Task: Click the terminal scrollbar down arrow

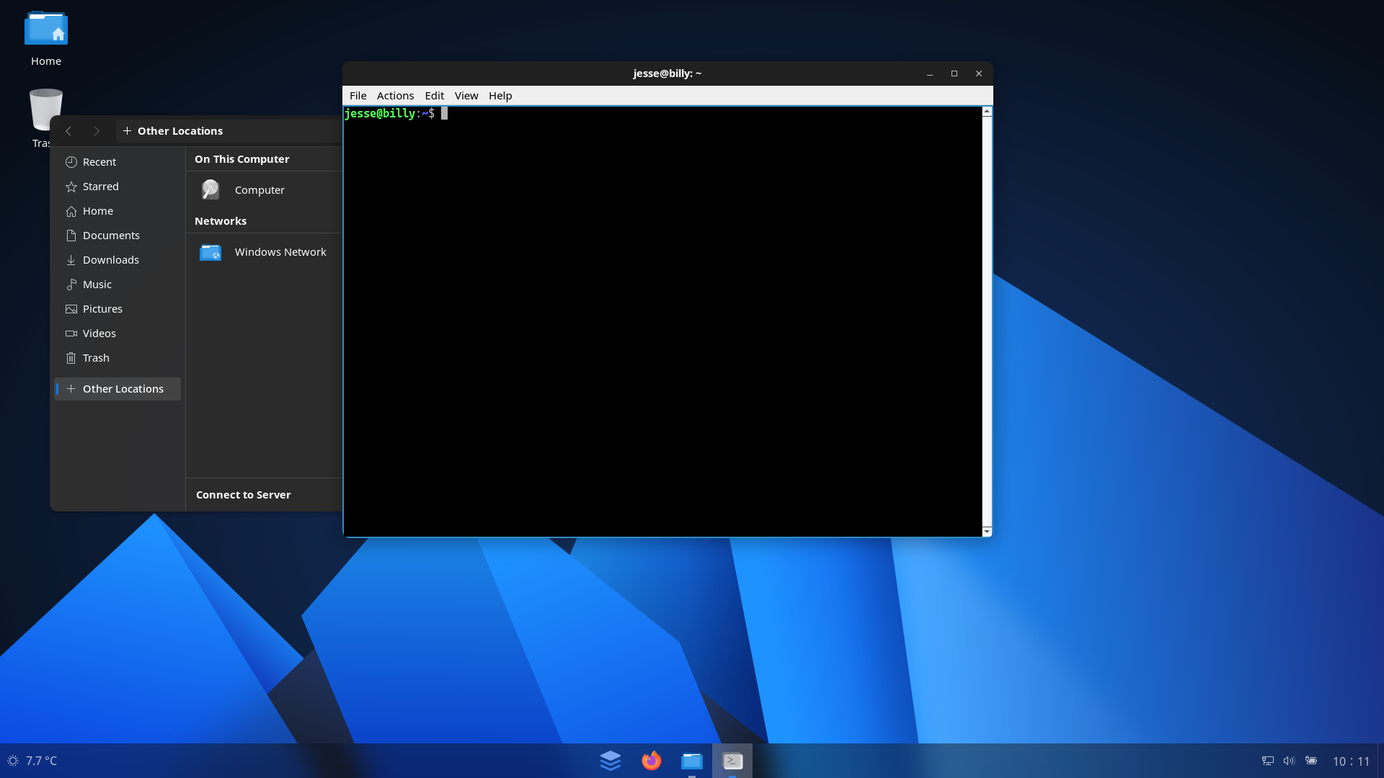Action: click(x=987, y=532)
